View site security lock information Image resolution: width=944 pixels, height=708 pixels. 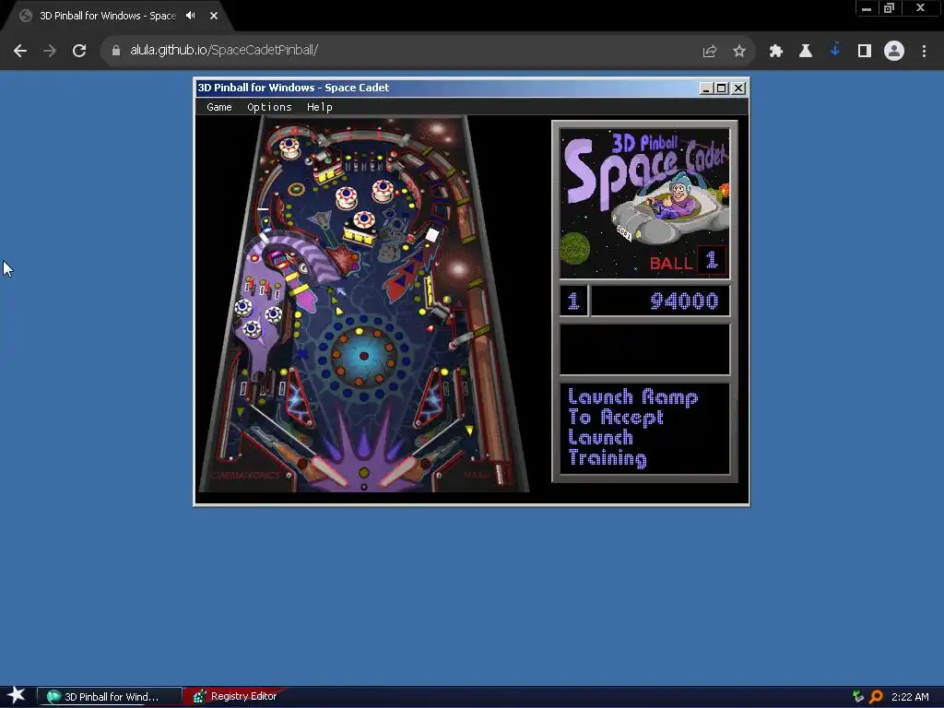(116, 51)
